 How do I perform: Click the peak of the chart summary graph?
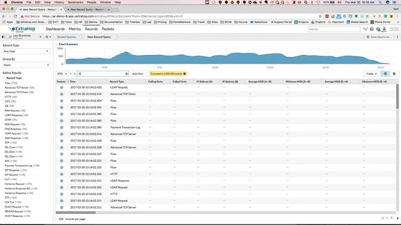(126, 52)
